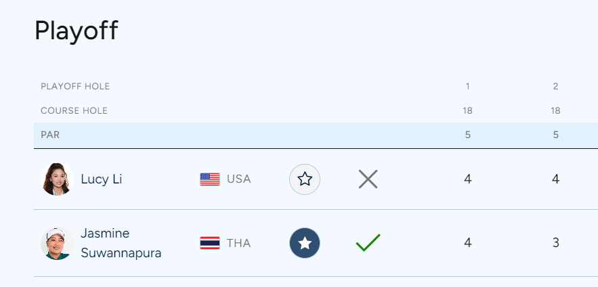
Task: Select Lucy Li's score on playoff hole 2
Action: tap(555, 179)
